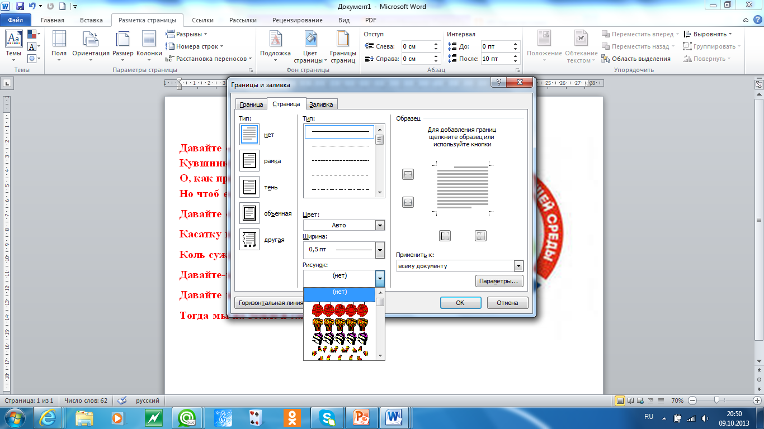Click the zoom out minus button

[693, 401]
